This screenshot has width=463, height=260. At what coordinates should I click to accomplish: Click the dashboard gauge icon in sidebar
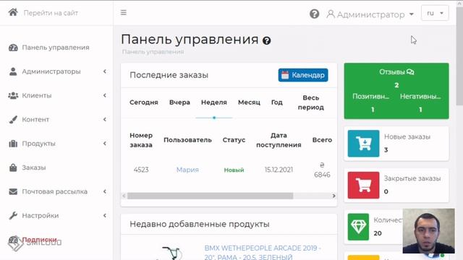[x=13, y=48]
